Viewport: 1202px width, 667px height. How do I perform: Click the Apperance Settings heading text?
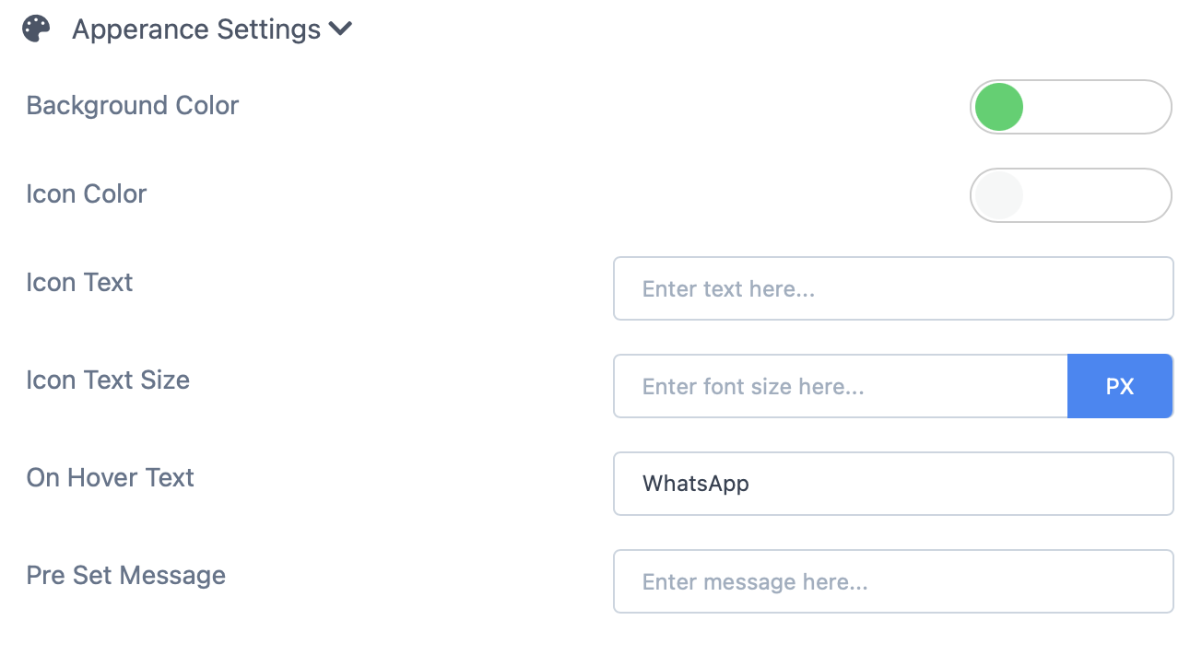pos(195,29)
